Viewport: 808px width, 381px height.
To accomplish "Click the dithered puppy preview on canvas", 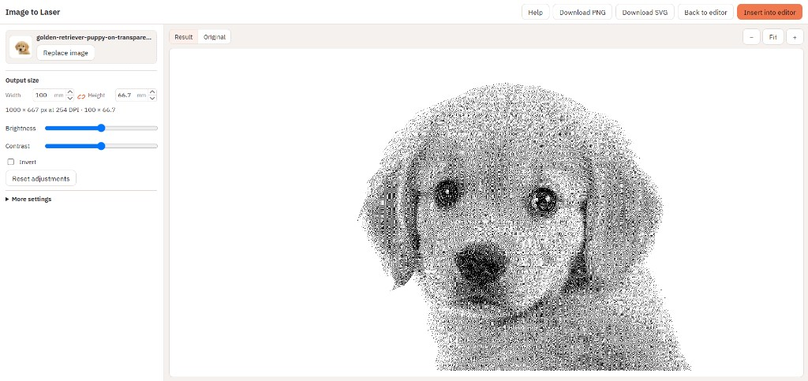I will 523,226.
